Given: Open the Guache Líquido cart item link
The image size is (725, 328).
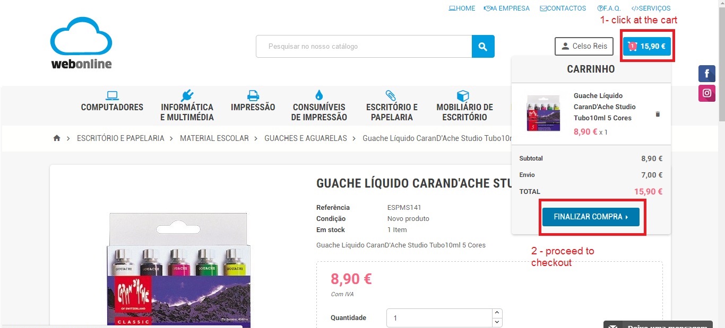Looking at the screenshot, I should tap(605, 107).
